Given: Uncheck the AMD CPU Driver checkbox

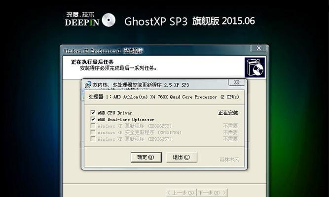Looking at the screenshot, I should point(93,113).
